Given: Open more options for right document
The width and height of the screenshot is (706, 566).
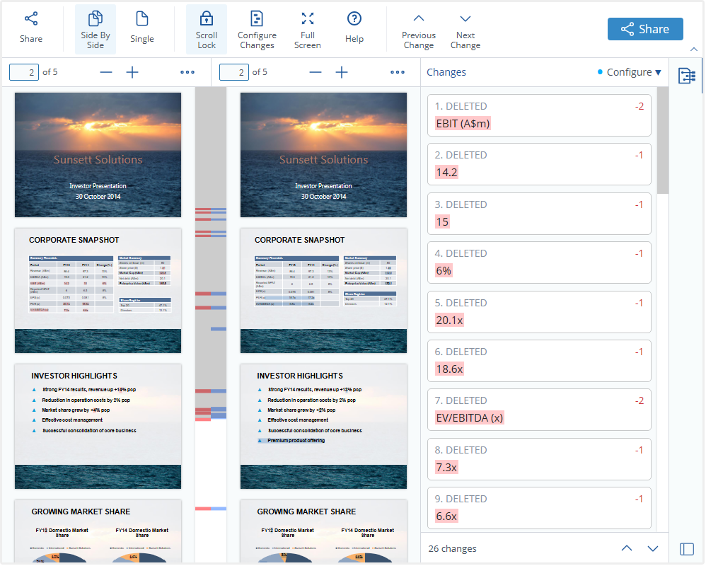Looking at the screenshot, I should coord(398,72).
